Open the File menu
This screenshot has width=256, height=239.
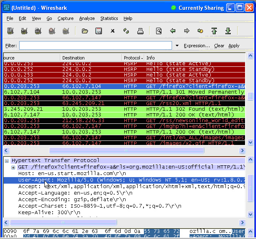click(10, 18)
